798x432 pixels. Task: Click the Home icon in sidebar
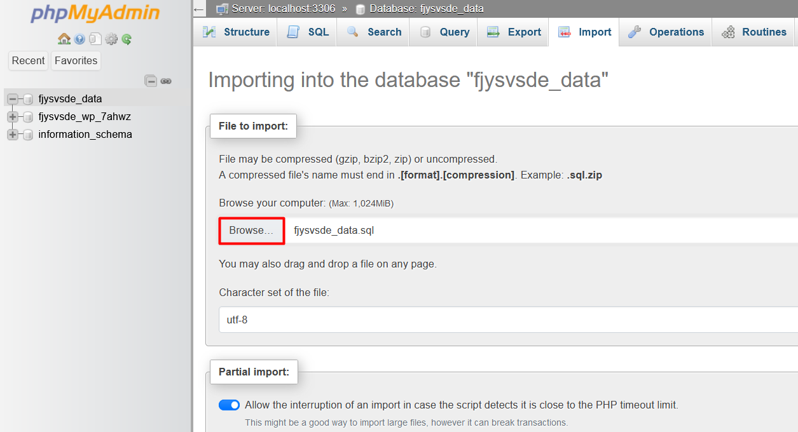(x=64, y=39)
